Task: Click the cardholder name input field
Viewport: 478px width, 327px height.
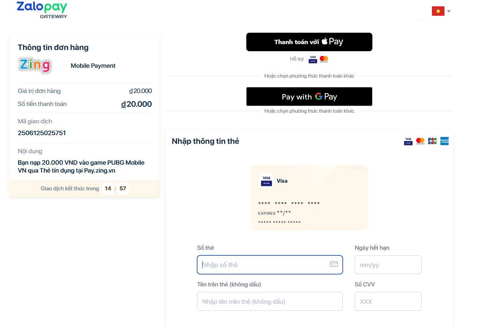Action: [x=270, y=301]
